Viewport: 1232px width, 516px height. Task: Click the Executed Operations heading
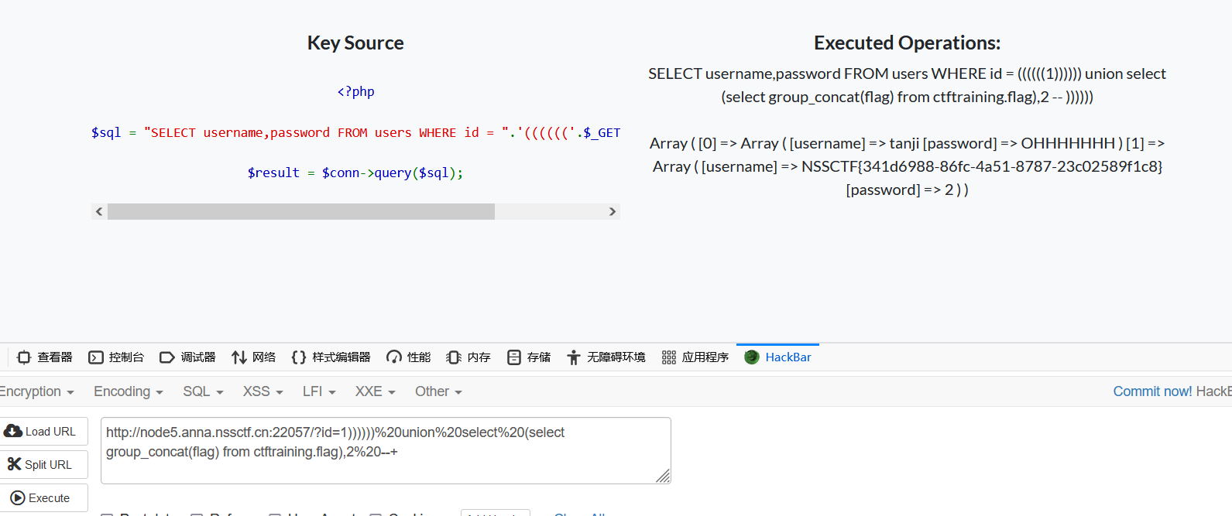tap(907, 43)
